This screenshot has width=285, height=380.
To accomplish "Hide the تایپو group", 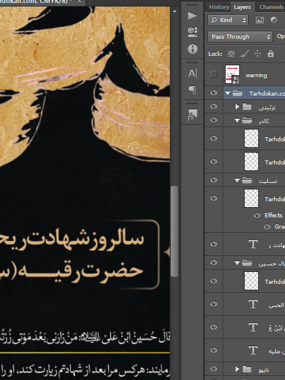I will click(x=214, y=369).
